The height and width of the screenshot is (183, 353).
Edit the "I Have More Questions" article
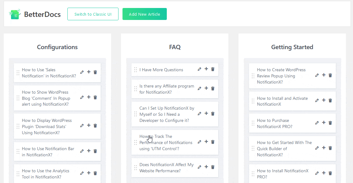click(199, 69)
